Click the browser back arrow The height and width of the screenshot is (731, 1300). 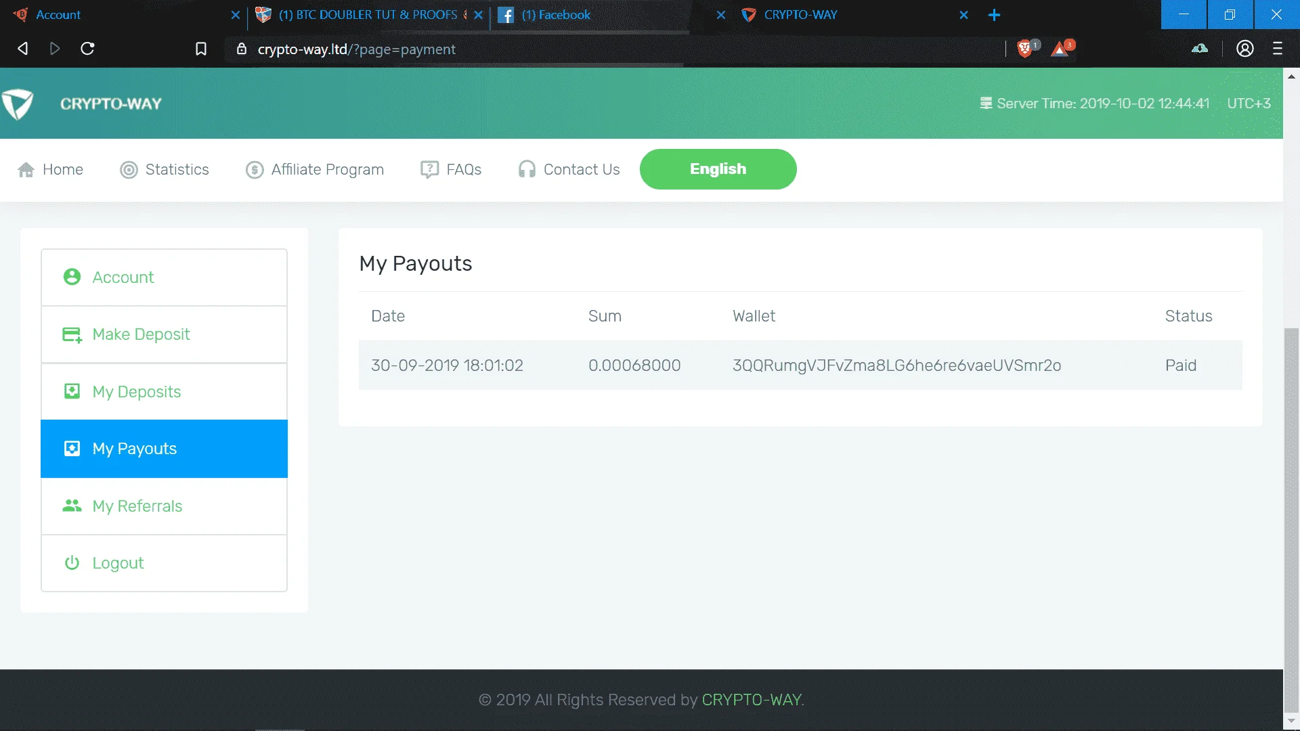(x=23, y=49)
